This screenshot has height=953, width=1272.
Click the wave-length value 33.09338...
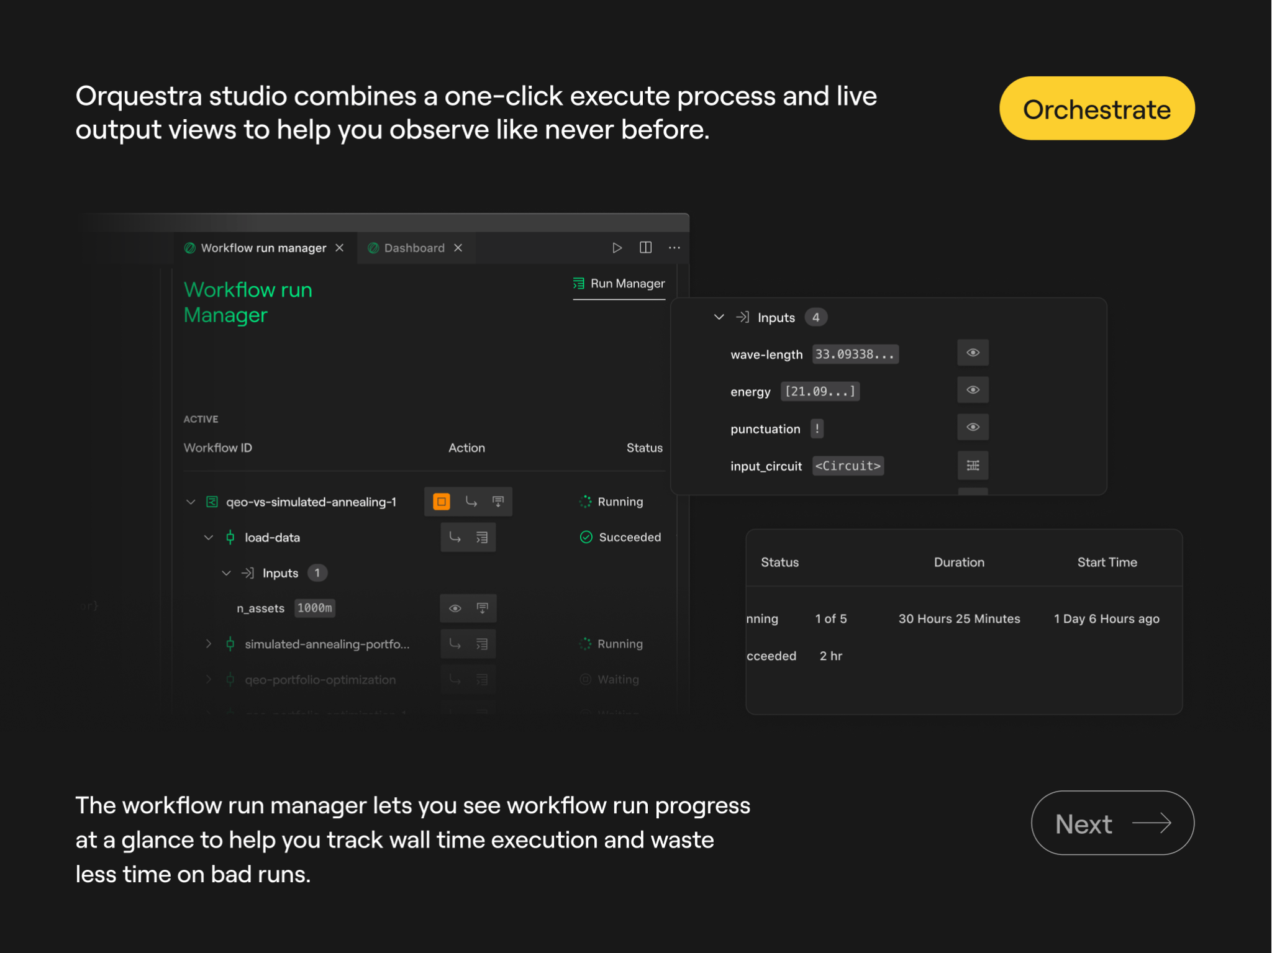[x=855, y=355]
